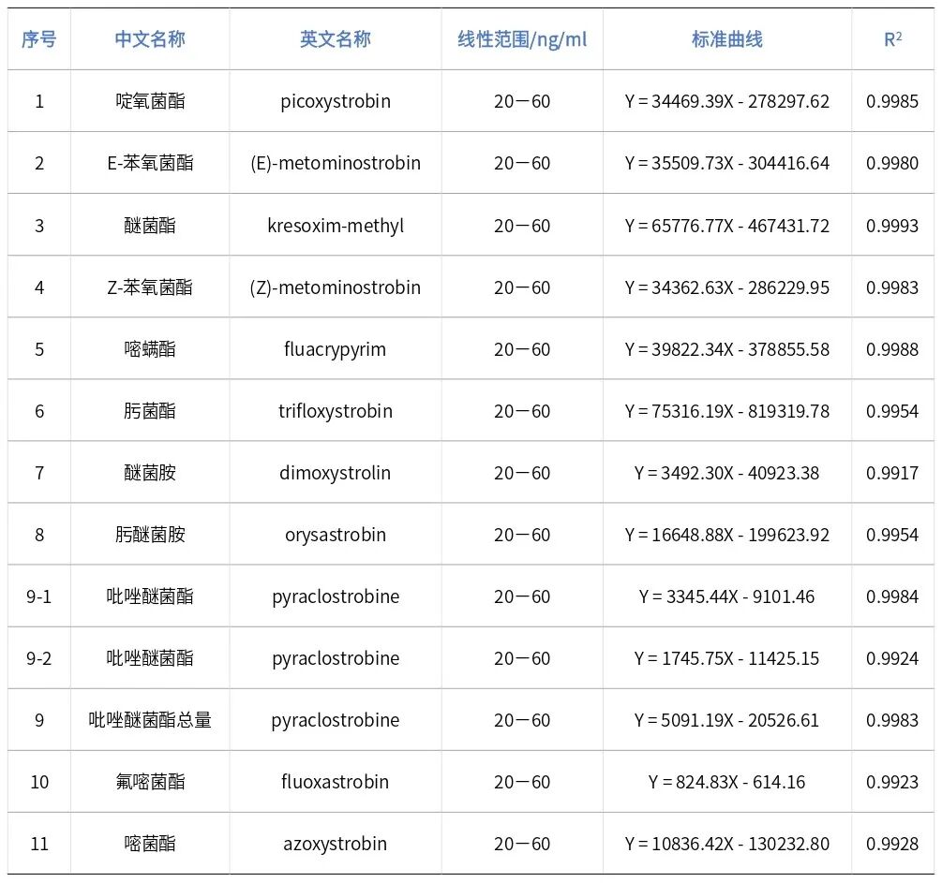Select the orysastrobin cell
This screenshot has width=942, height=883.
click(x=335, y=534)
